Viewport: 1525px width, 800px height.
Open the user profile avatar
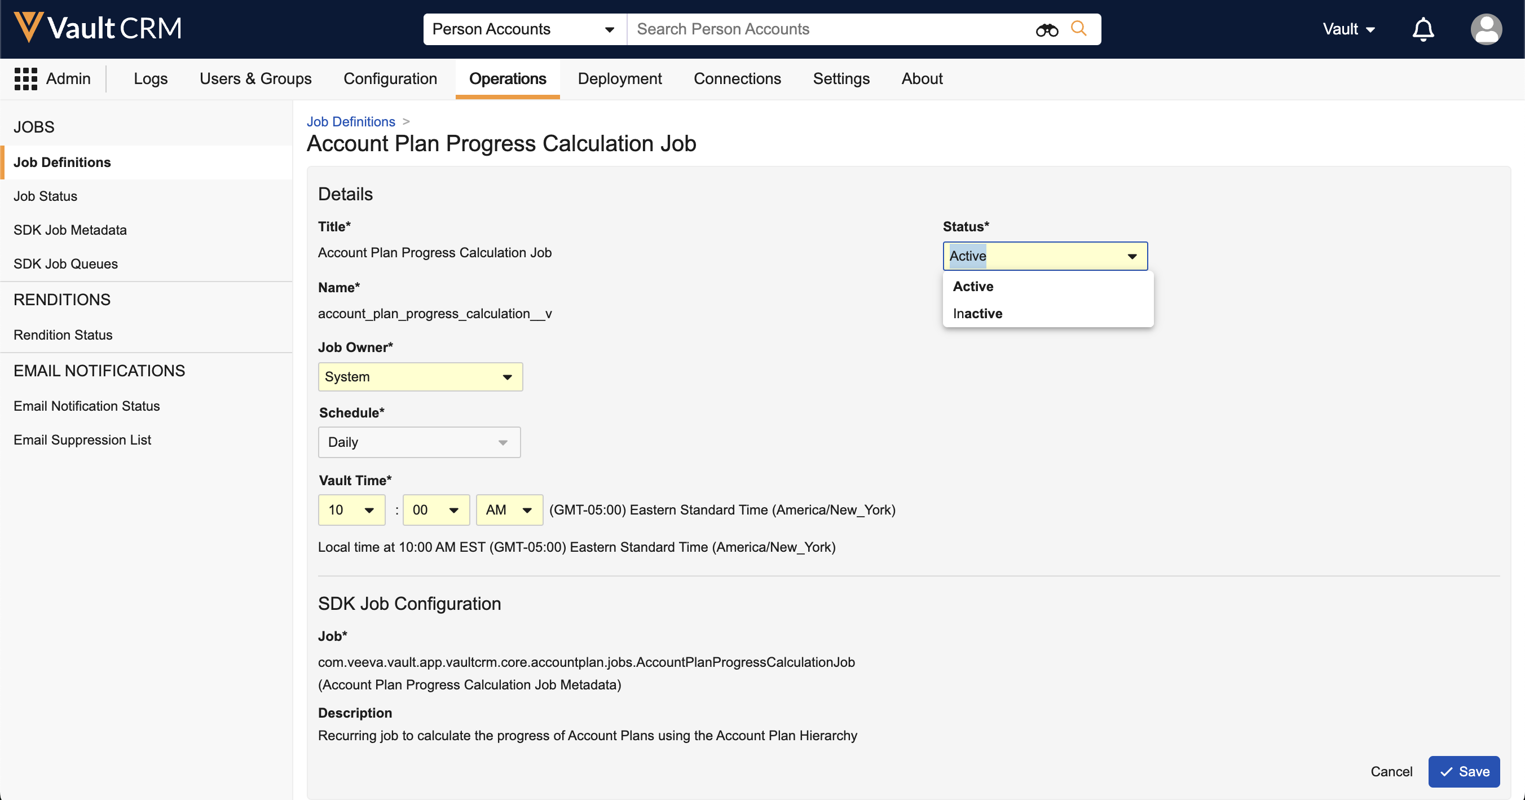point(1486,29)
